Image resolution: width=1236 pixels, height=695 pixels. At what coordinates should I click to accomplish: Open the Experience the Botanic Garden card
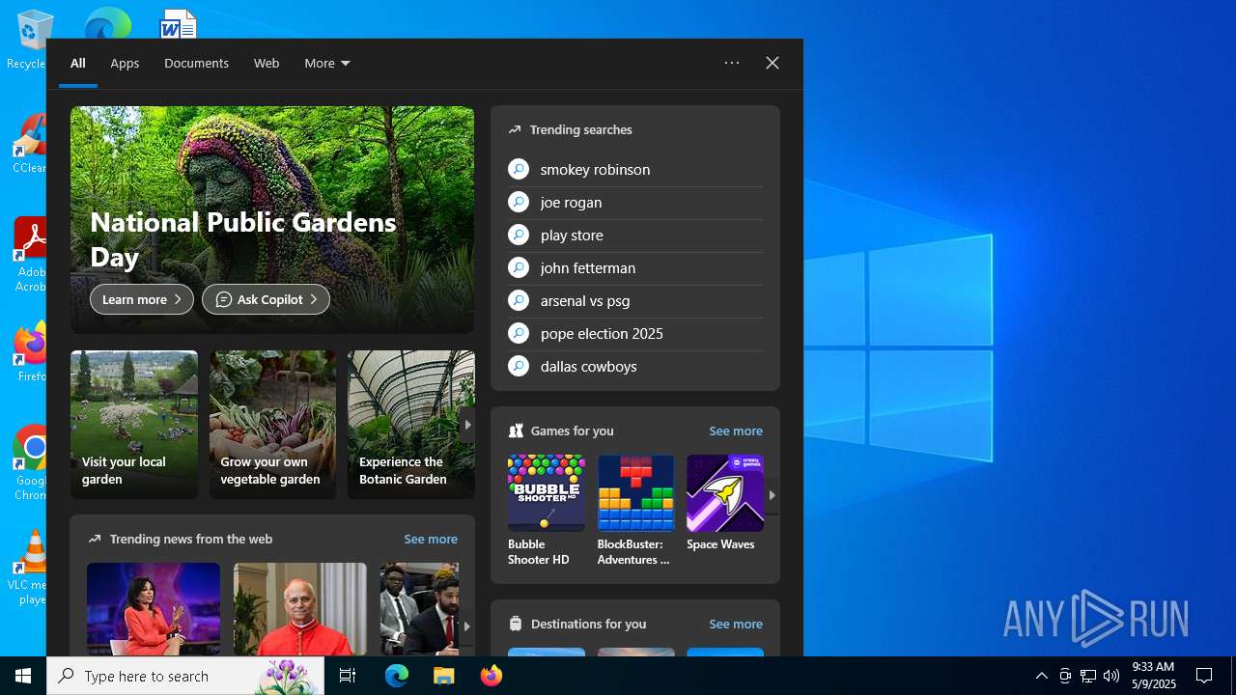pyautogui.click(x=411, y=425)
